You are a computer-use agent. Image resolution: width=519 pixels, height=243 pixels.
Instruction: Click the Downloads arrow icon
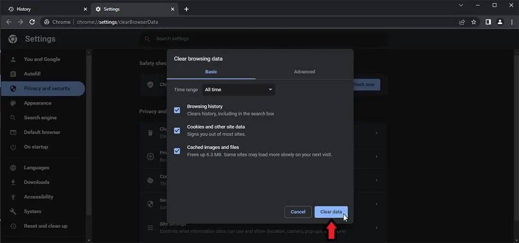(13, 182)
